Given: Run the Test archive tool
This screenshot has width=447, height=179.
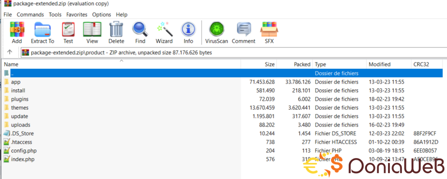Looking at the screenshot, I should point(68,29).
